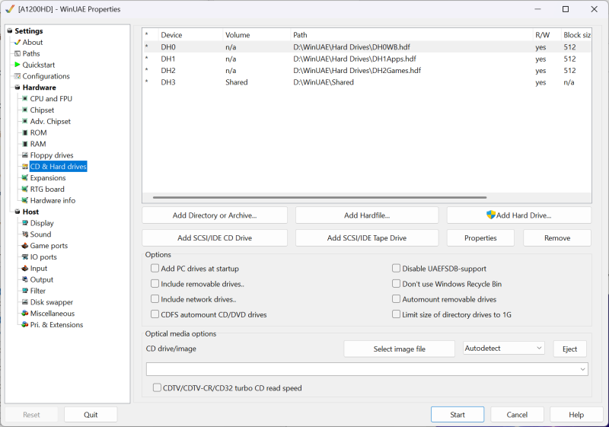Click the ROM chip icon
This screenshot has height=427, width=609.
(25, 132)
